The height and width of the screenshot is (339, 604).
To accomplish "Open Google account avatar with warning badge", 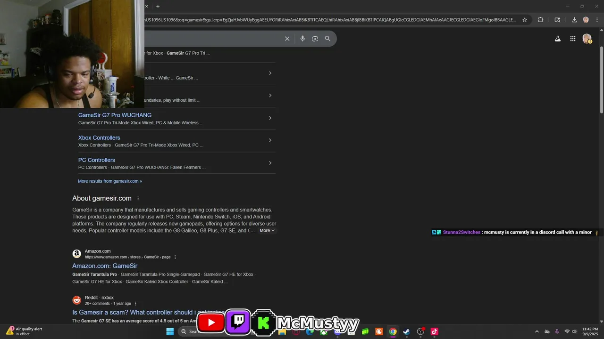I will click(x=587, y=39).
